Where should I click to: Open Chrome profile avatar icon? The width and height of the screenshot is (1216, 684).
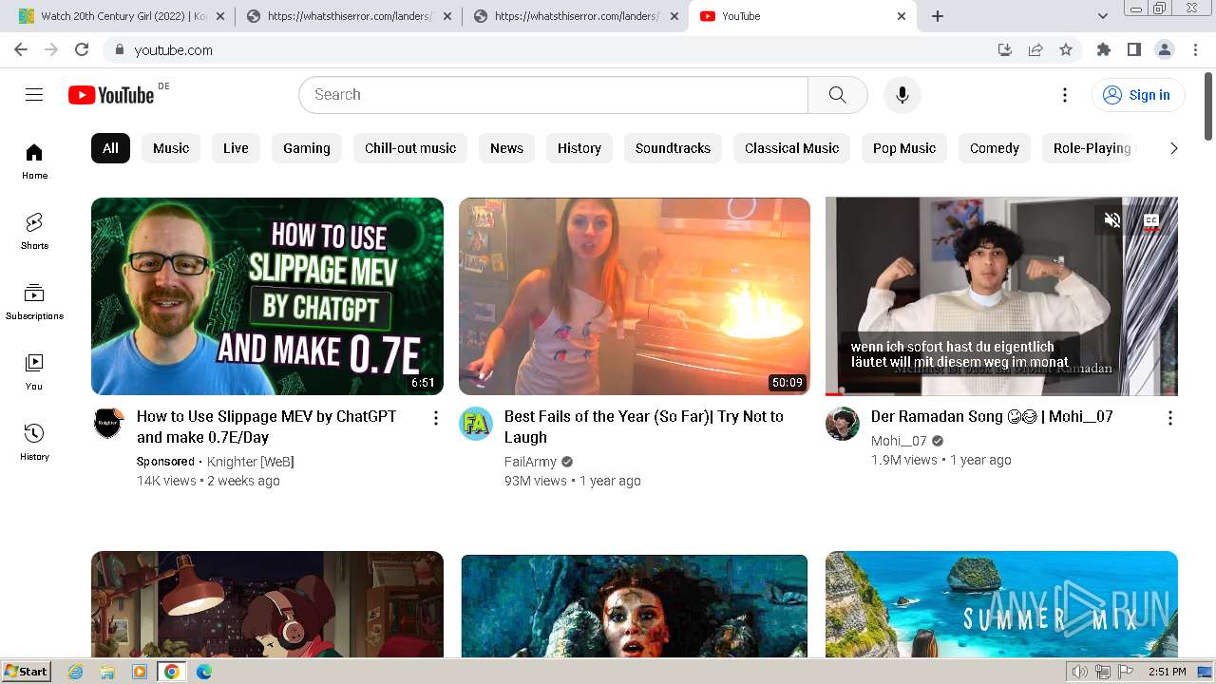point(1164,49)
